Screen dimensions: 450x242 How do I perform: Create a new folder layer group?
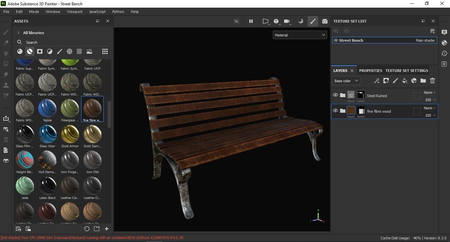tap(423, 81)
